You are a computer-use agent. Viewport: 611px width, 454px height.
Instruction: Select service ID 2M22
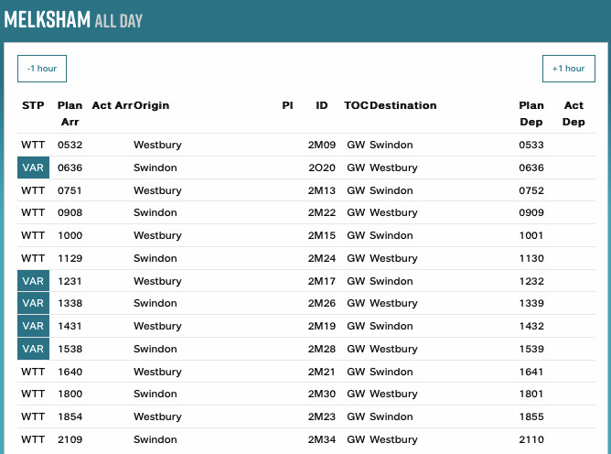[322, 212]
